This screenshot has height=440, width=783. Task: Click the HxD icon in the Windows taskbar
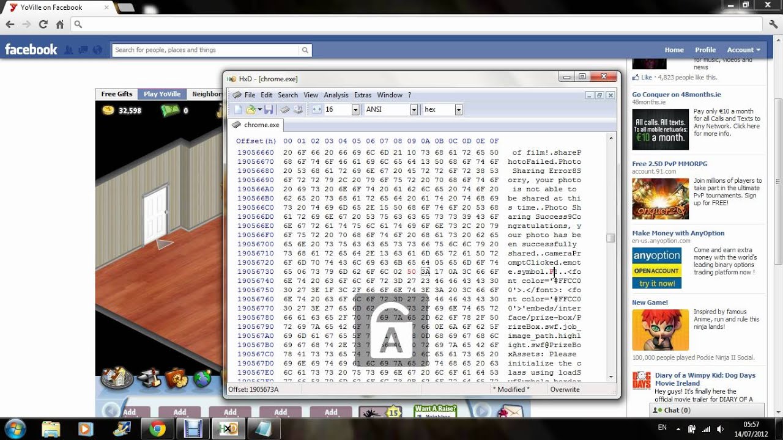tap(228, 429)
